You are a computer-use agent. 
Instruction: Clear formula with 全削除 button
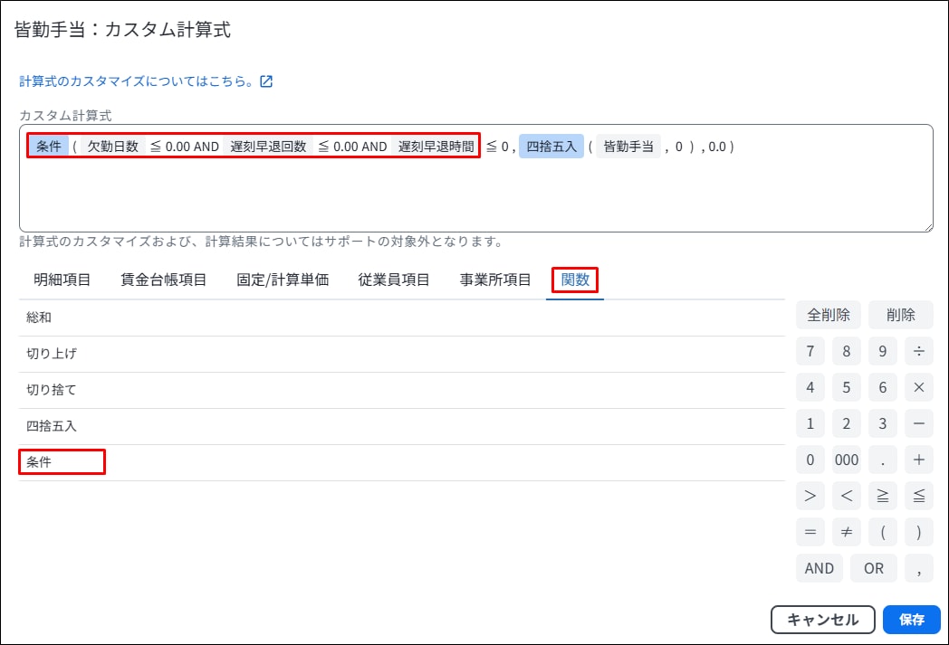click(x=828, y=315)
